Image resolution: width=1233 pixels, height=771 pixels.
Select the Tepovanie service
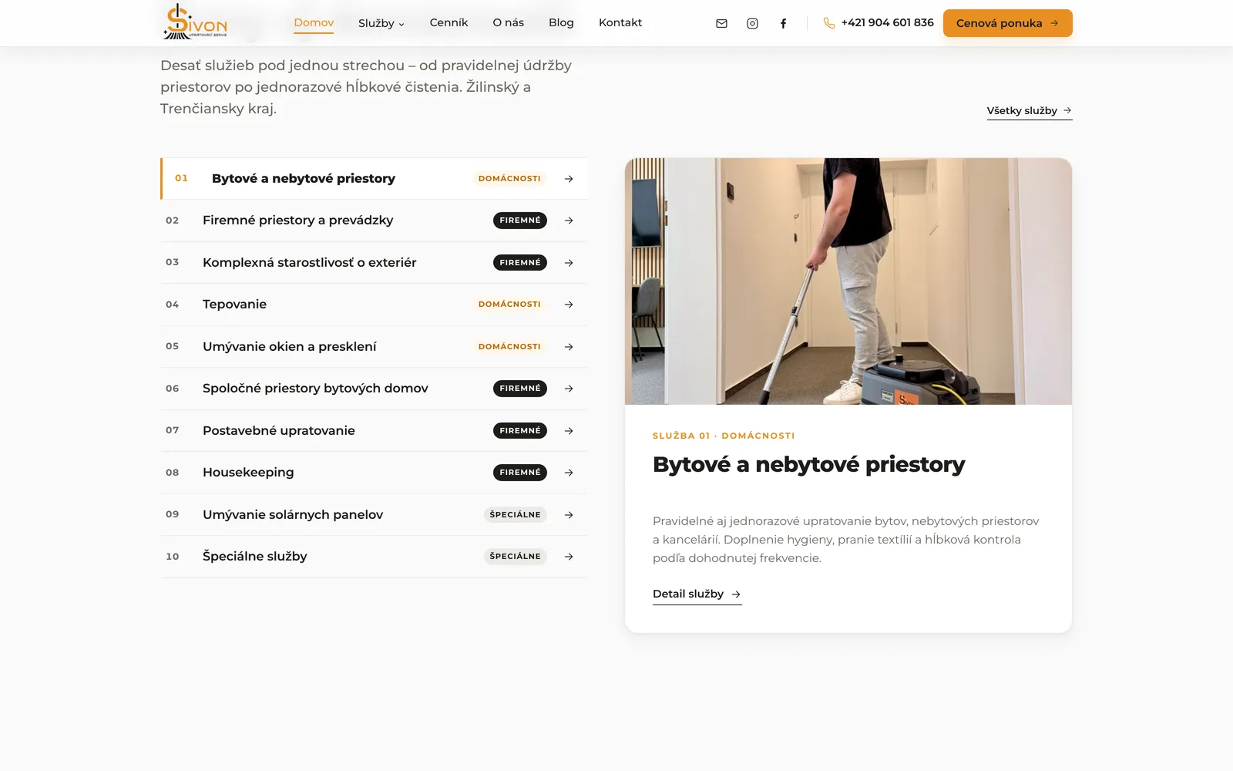coord(374,305)
